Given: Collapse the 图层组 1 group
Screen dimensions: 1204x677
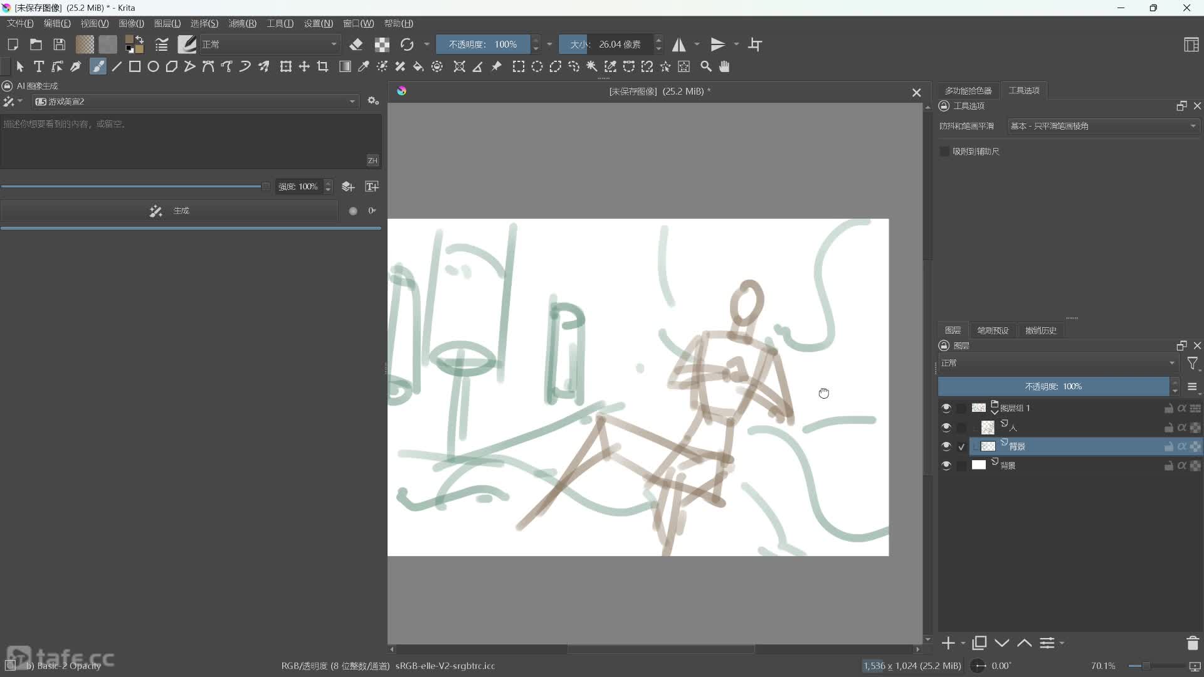Looking at the screenshot, I should [995, 411].
